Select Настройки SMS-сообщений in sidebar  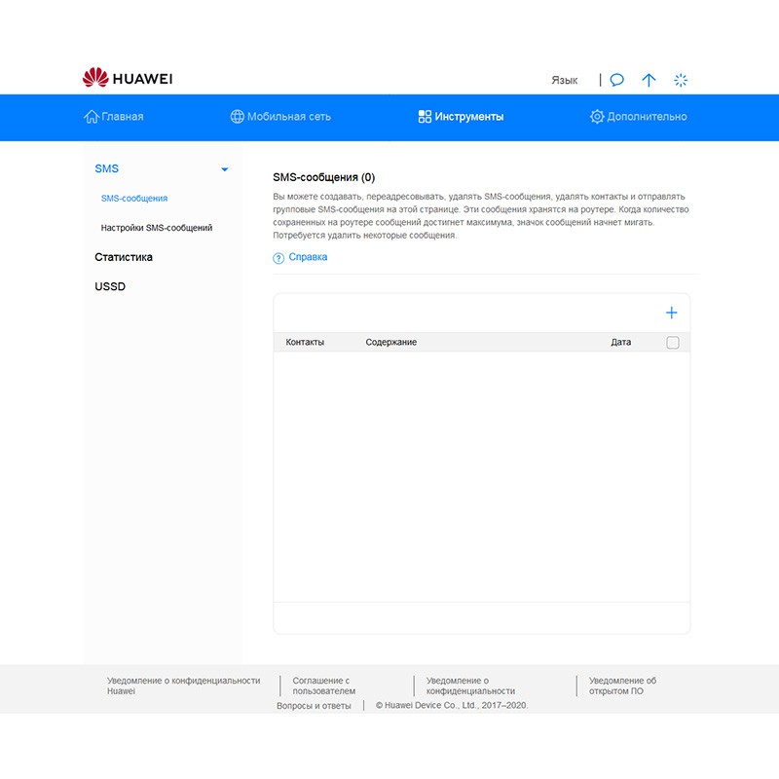(x=157, y=228)
